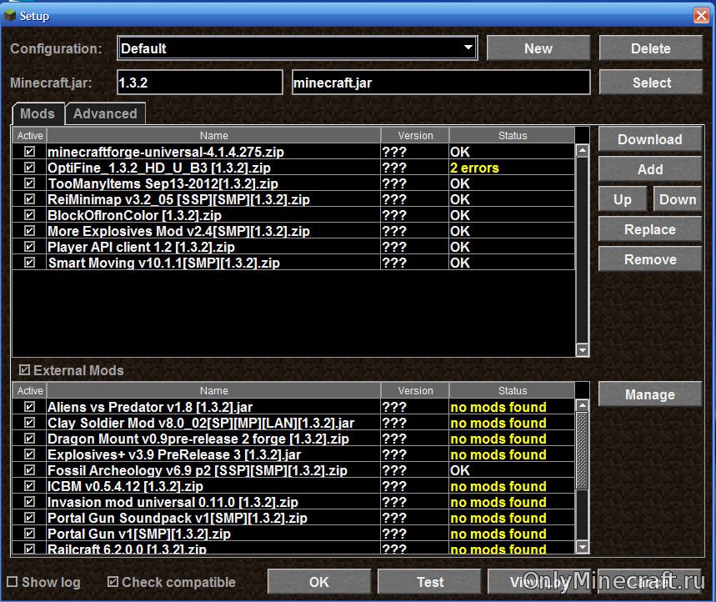The width and height of the screenshot is (716, 602).
Task: Move selected mod Up
Action: (623, 199)
